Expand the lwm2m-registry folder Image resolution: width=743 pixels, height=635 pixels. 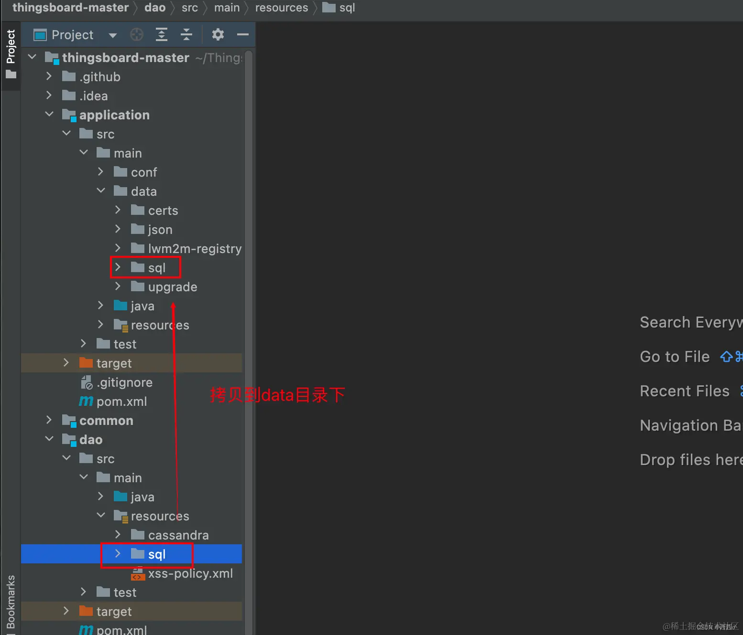tap(118, 248)
